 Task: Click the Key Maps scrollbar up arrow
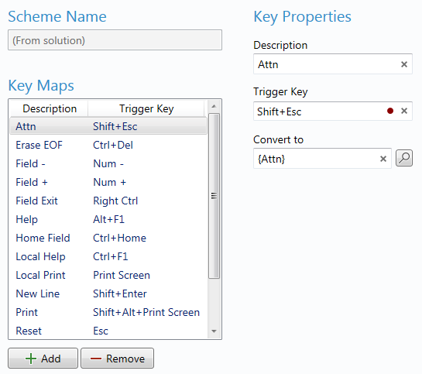(214, 106)
